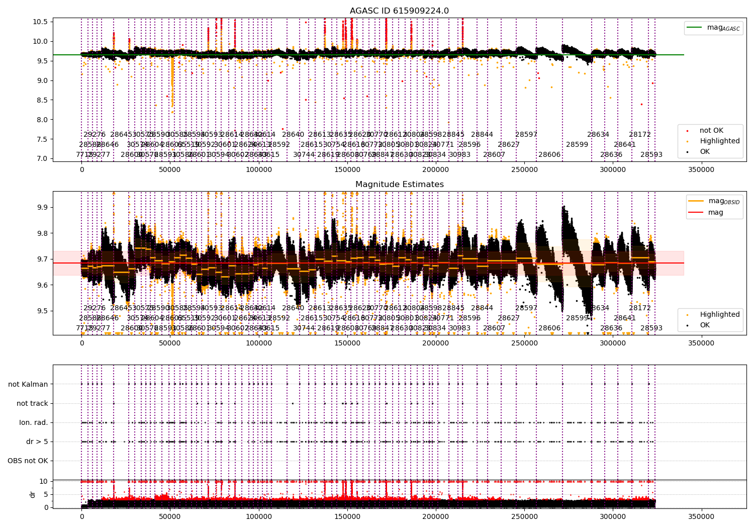Screen dimensions: 754x528
Task: Click the 'Ion. rad.' axis label
Action: [x=34, y=422]
